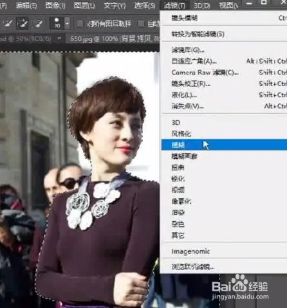Open the 3D(D) menu
The height and width of the screenshot is (308, 287).
coord(201,5)
